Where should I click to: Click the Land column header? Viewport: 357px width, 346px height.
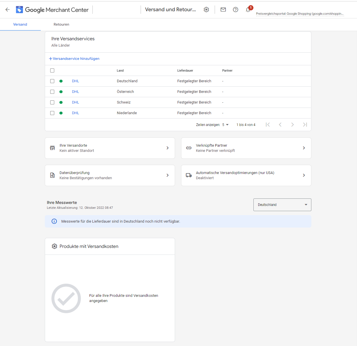coord(120,70)
